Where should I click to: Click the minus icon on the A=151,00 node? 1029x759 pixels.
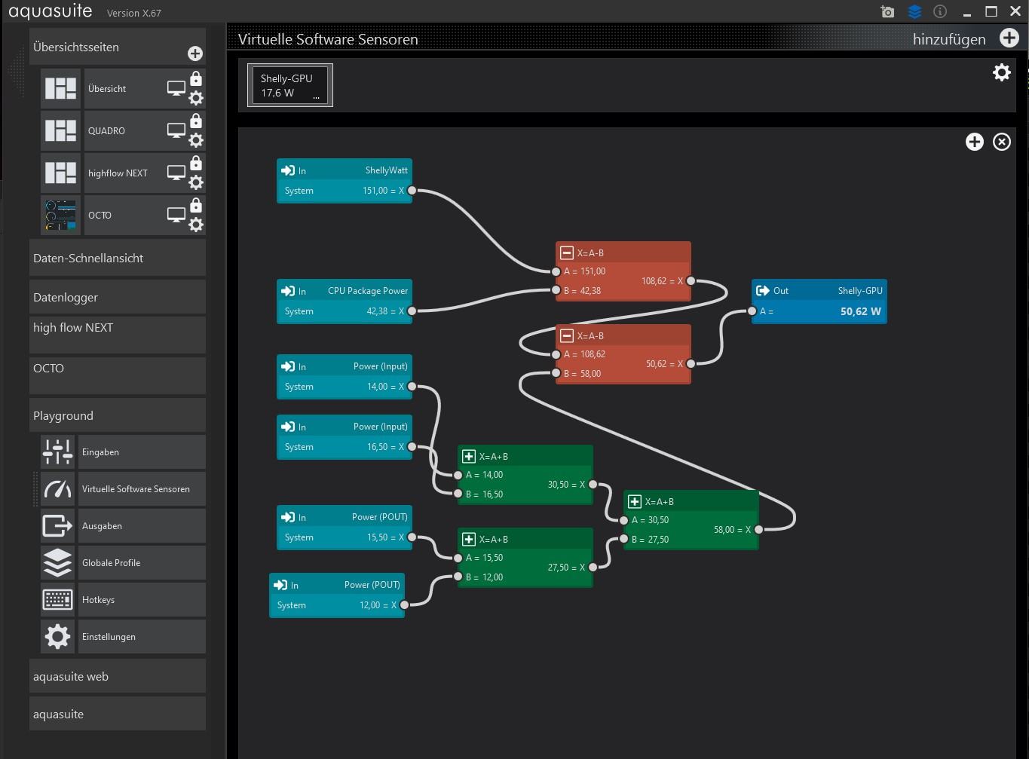[567, 253]
